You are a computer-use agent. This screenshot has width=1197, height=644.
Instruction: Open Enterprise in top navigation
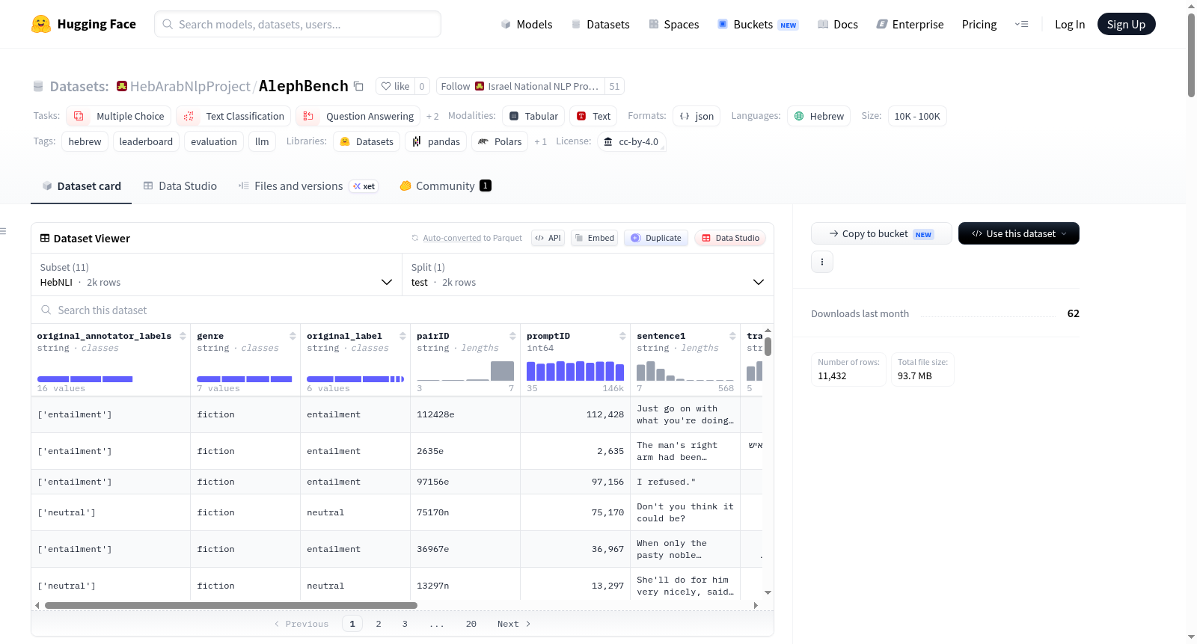tap(910, 24)
